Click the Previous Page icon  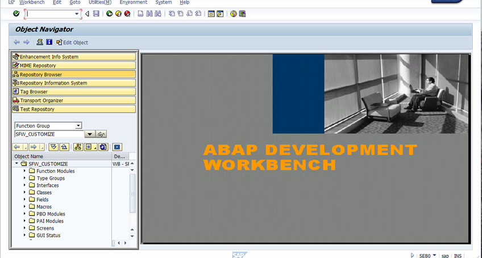click(x=180, y=14)
